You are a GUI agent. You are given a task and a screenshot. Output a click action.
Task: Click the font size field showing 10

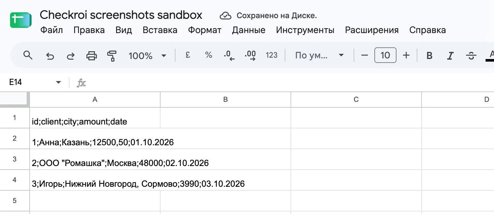385,55
